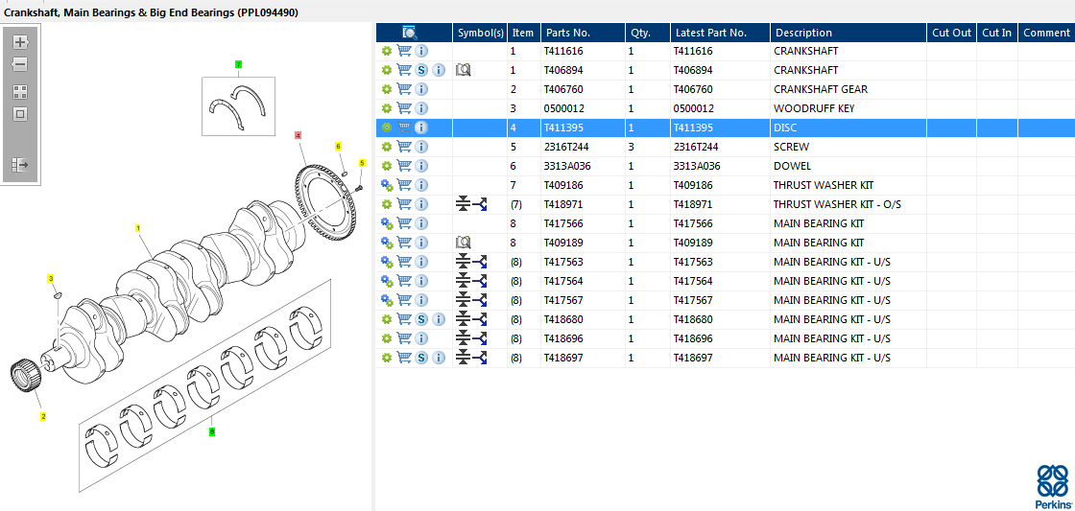Add T418971 thrust washer kit to cart

[x=404, y=204]
